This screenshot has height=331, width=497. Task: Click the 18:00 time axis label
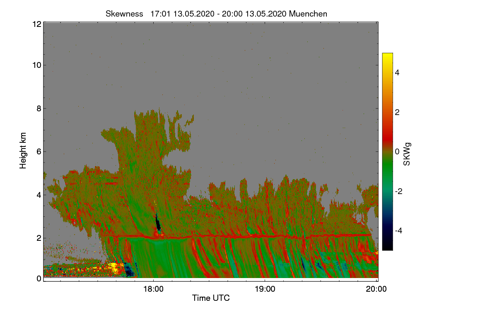pyautogui.click(x=153, y=289)
